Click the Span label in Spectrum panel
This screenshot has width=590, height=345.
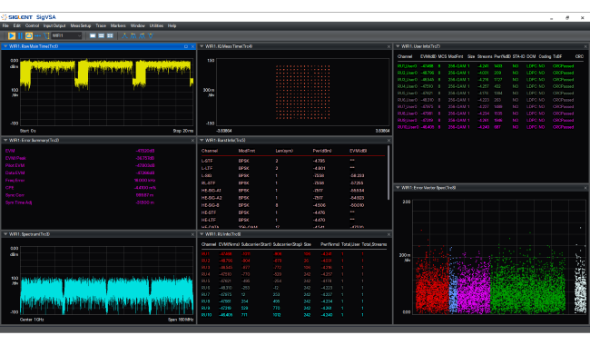tap(181, 320)
